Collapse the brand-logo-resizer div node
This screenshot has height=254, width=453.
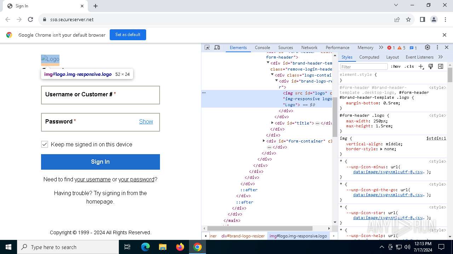(x=276, y=81)
